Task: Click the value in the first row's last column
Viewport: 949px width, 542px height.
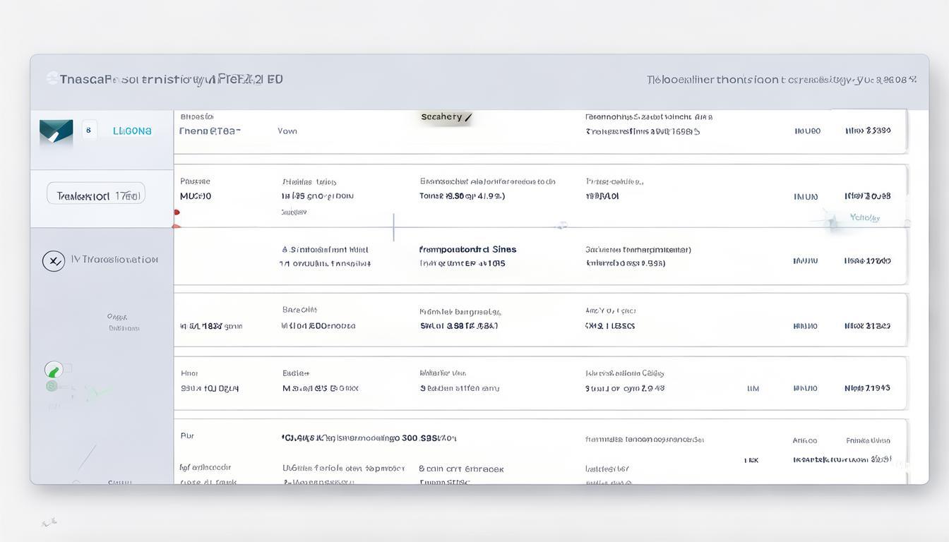Action: (868, 131)
